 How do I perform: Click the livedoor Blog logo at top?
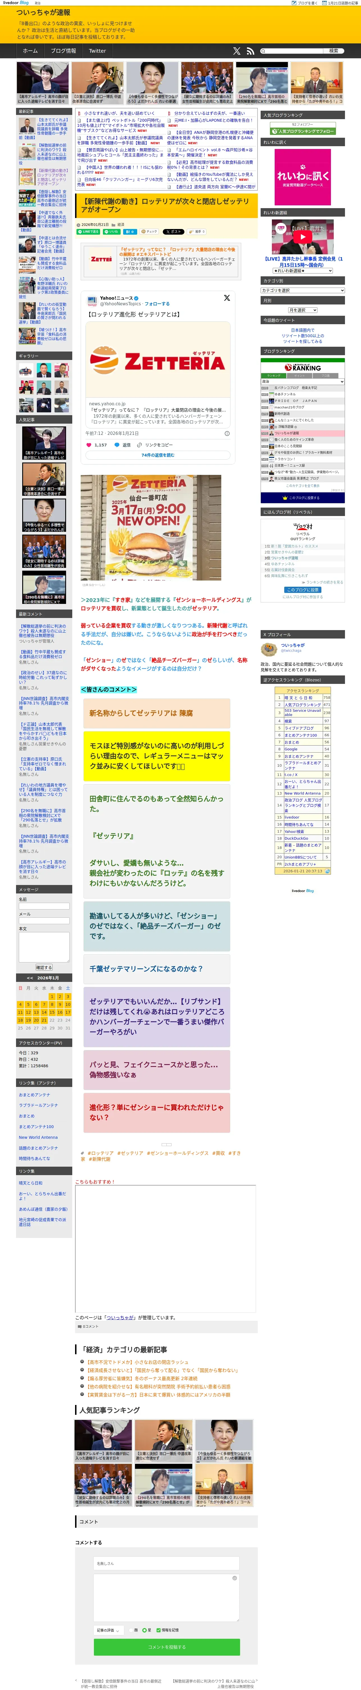tap(16, 3)
